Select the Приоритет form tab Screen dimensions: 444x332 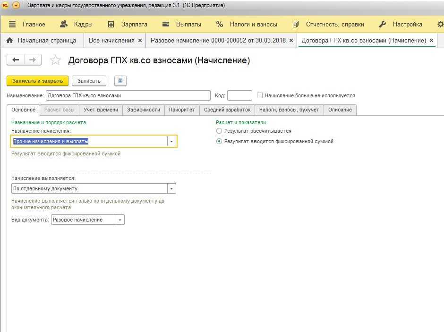182,110
